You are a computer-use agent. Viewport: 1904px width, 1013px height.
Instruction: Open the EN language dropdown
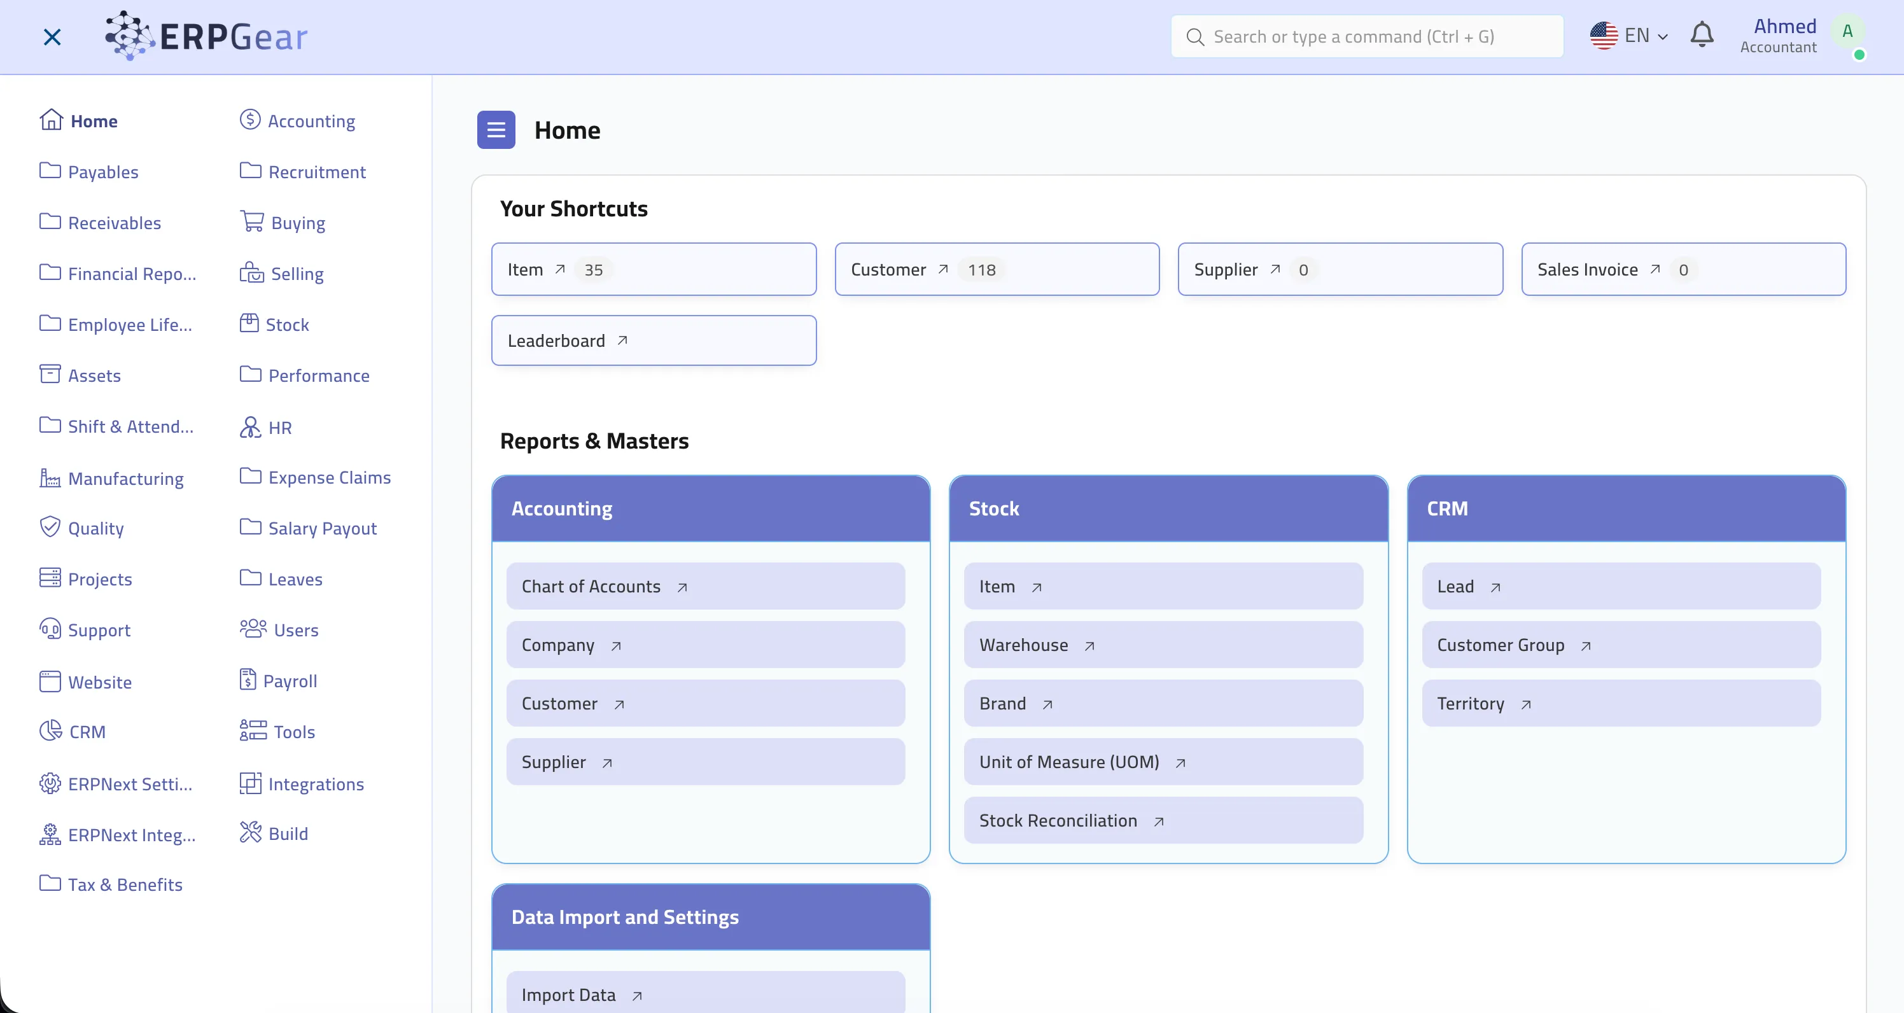click(x=1629, y=36)
